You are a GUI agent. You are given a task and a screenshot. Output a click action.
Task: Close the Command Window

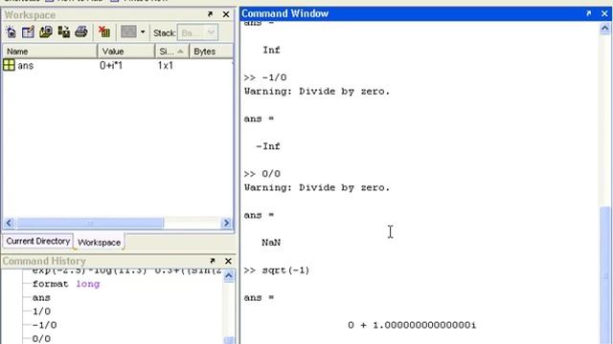pos(604,13)
